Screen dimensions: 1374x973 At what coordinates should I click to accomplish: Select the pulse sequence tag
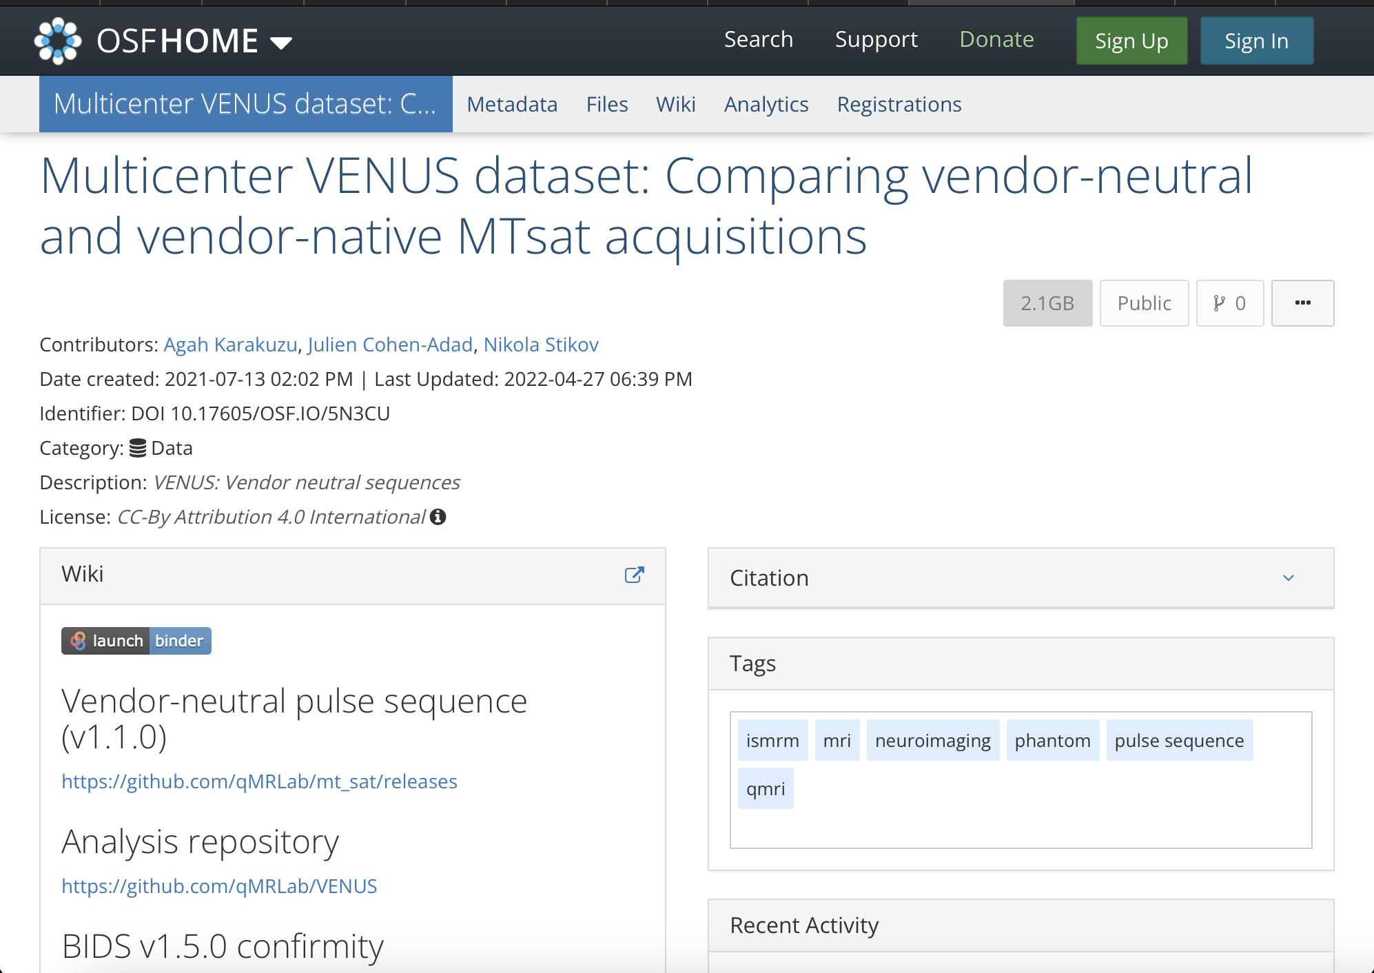coord(1179,741)
